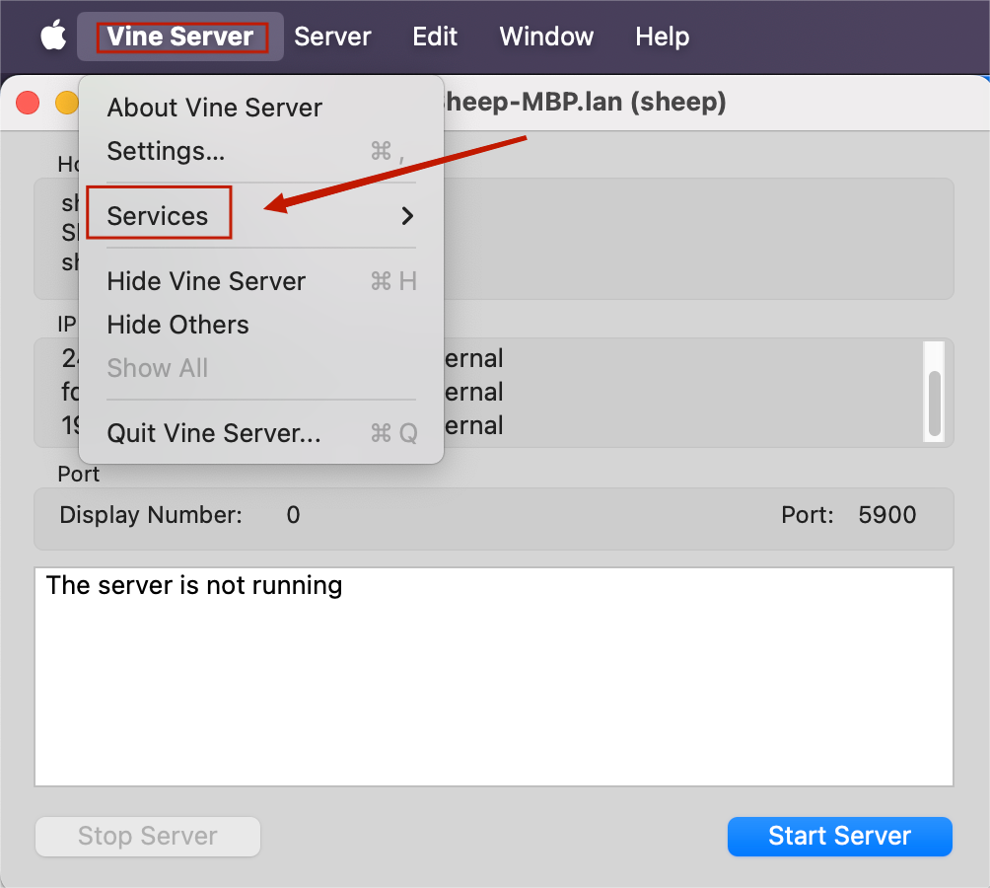
Task: Open the Edit menu in menu bar
Action: 435,37
